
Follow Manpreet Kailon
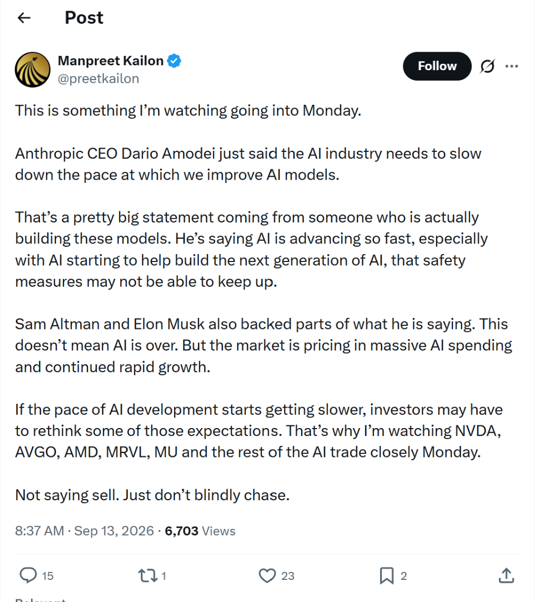point(437,66)
